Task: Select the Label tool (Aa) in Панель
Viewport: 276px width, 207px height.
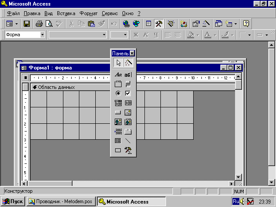Action: (x=118, y=75)
